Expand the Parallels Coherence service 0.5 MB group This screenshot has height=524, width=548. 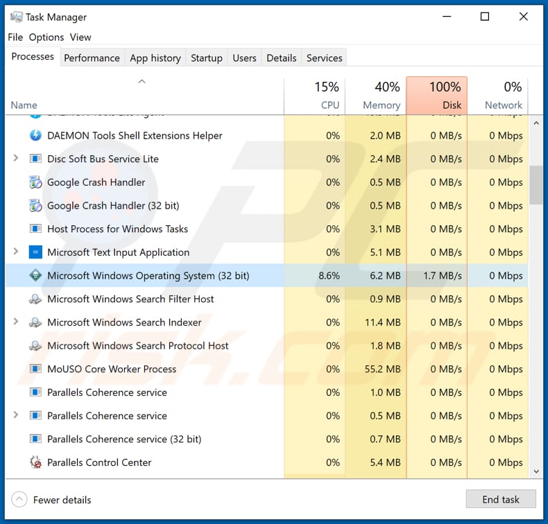(16, 414)
